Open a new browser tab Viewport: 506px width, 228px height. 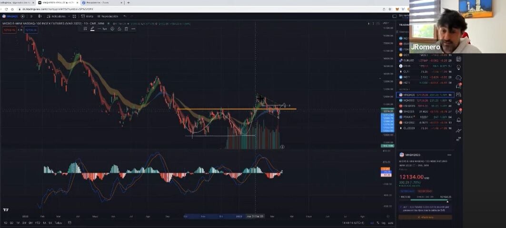tap(129, 2)
